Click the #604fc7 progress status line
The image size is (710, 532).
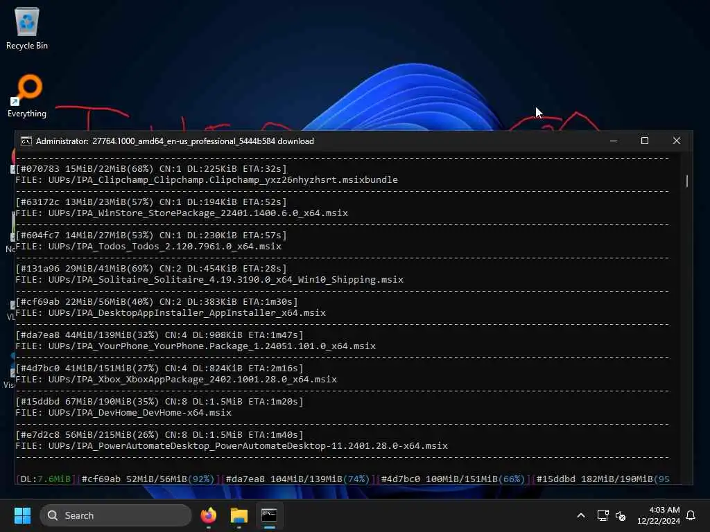[x=151, y=236]
